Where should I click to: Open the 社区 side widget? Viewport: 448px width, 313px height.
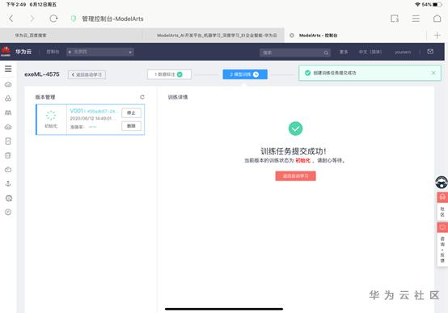442,205
